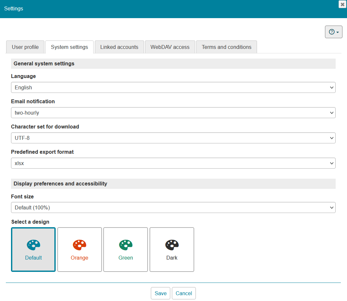
Task: Switch to the User profile tab
Action: [x=25, y=47]
